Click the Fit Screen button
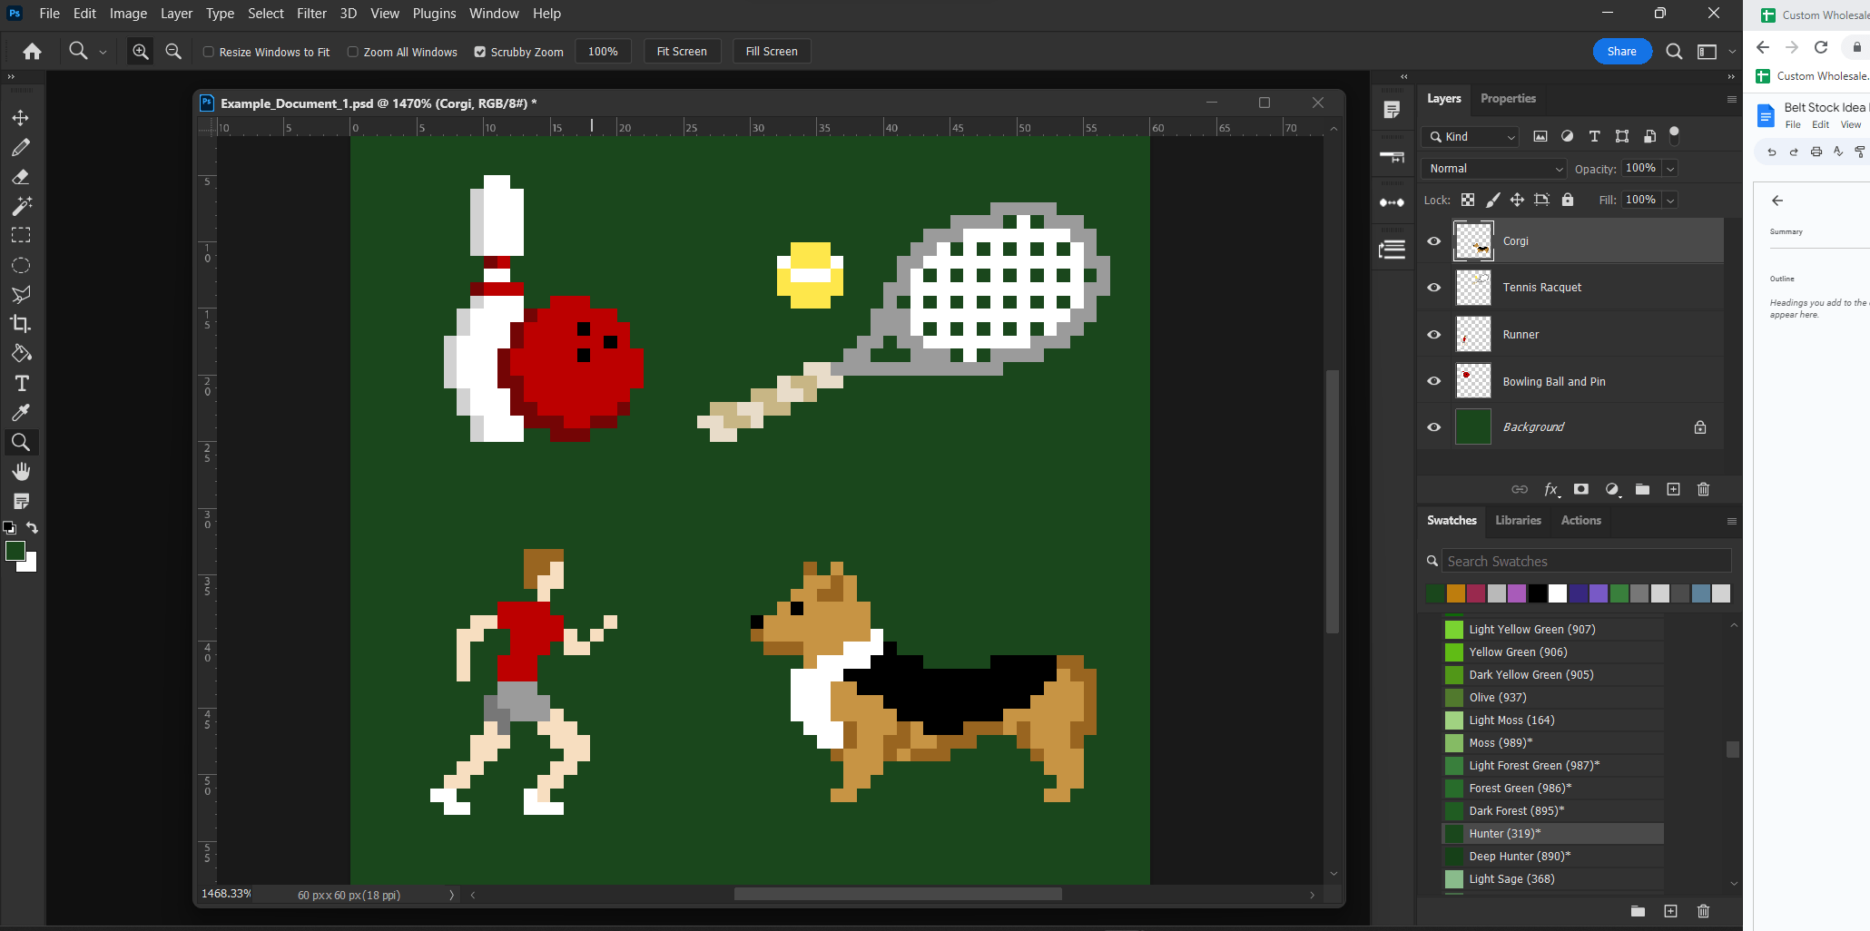 coord(682,51)
